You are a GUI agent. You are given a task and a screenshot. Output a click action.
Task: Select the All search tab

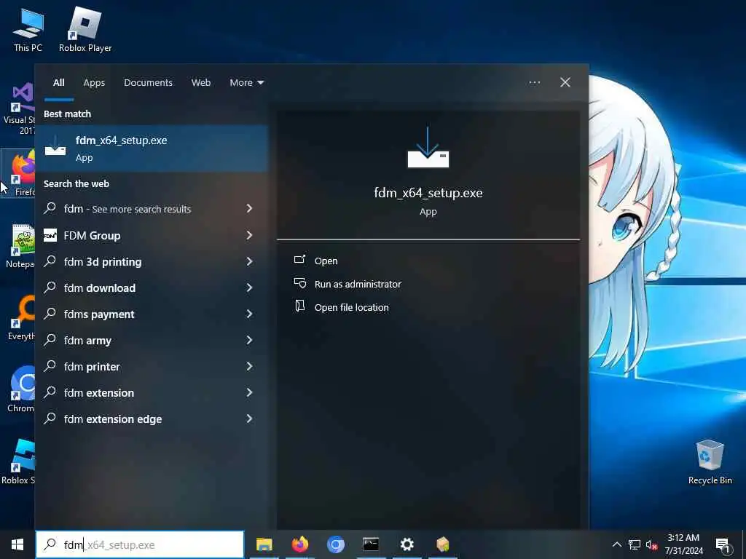(x=59, y=83)
